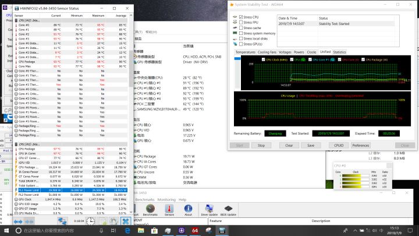Viewport: 419px width, 236px height.
Task: Switch to the Cooling Fans tab
Action: pos(267,52)
